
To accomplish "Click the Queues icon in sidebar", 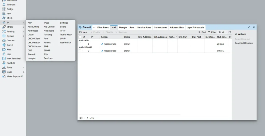I will (4, 41).
